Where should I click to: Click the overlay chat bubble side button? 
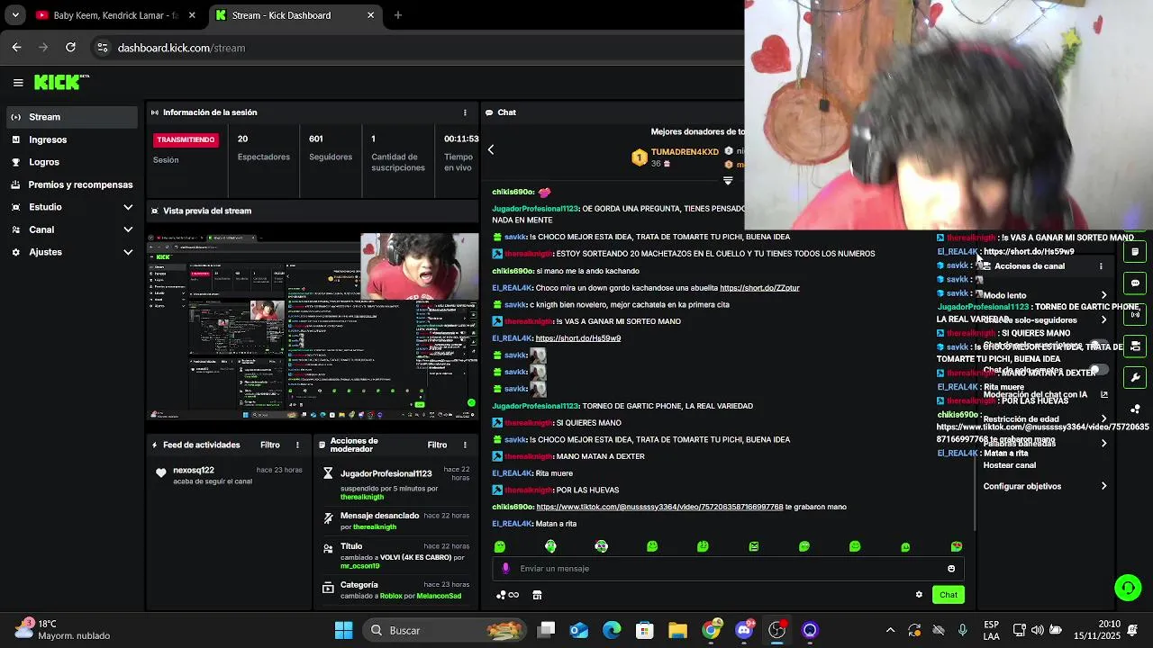pyautogui.click(x=1135, y=283)
